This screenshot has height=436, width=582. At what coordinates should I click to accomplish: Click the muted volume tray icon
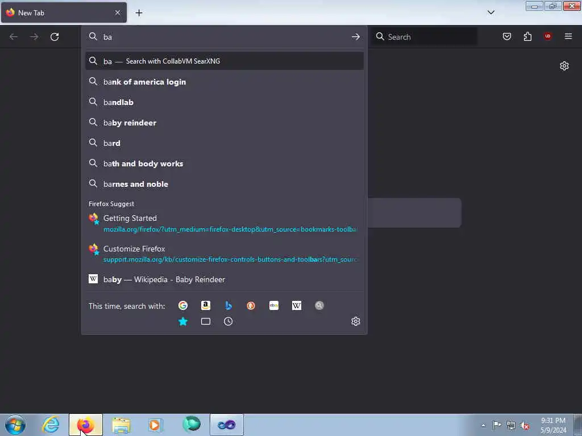click(525, 425)
